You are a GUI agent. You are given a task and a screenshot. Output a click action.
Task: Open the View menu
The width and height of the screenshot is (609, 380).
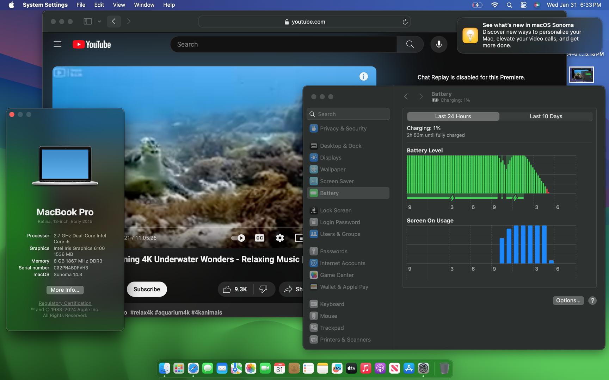[x=119, y=5]
